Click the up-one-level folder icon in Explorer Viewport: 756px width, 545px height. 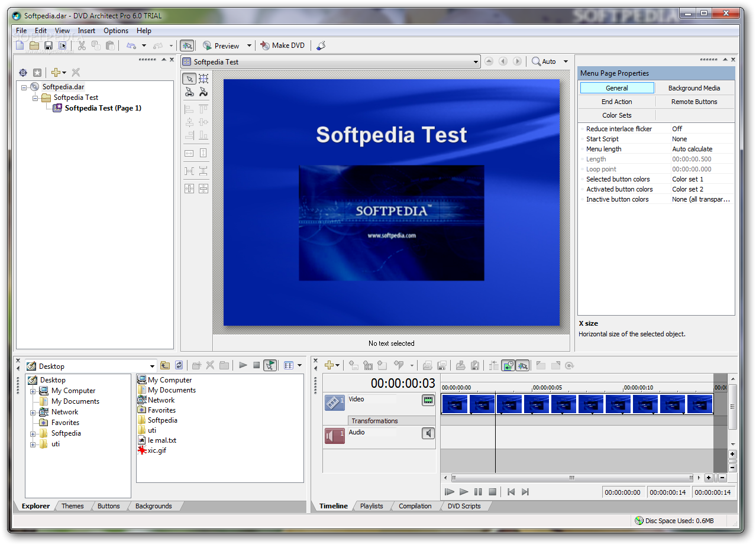click(x=165, y=365)
